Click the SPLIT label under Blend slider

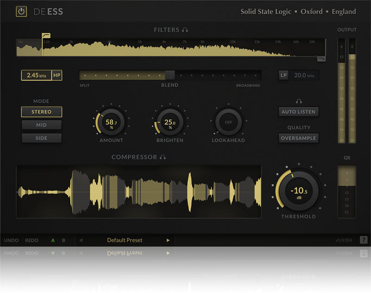84,85
